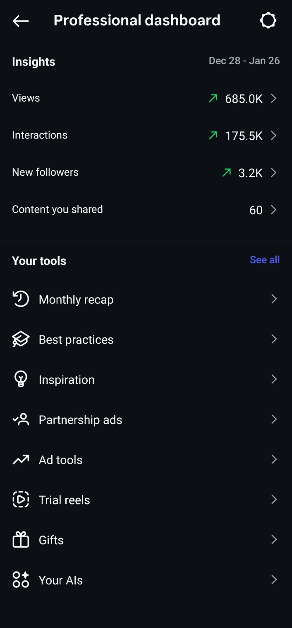The image size is (292, 628).
Task: Open the Monthly recap menu item
Action: click(76, 300)
